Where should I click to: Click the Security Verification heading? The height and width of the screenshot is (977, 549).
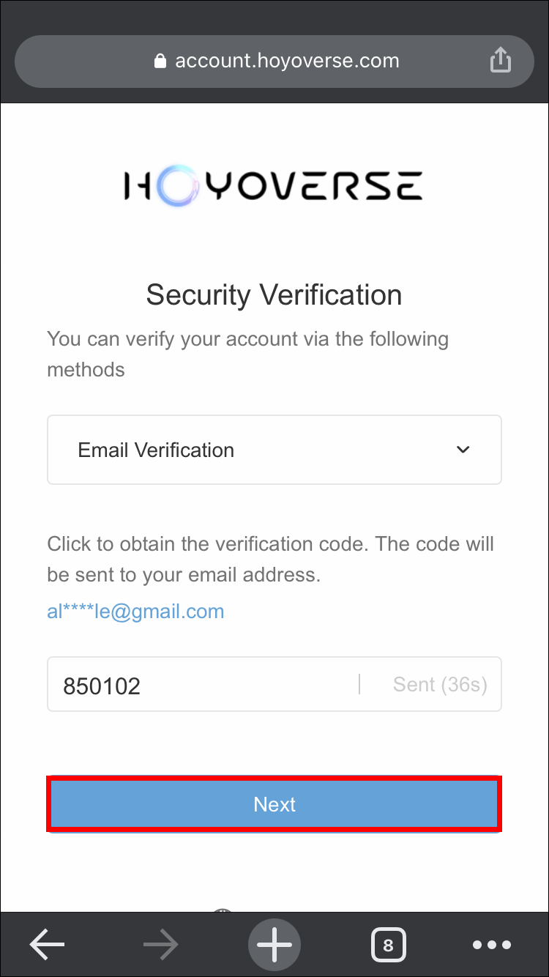coord(274,295)
